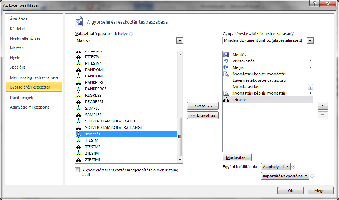Click the floppy disk icon for Mentés
The height and width of the screenshot is (200, 339).
coord(226,55)
